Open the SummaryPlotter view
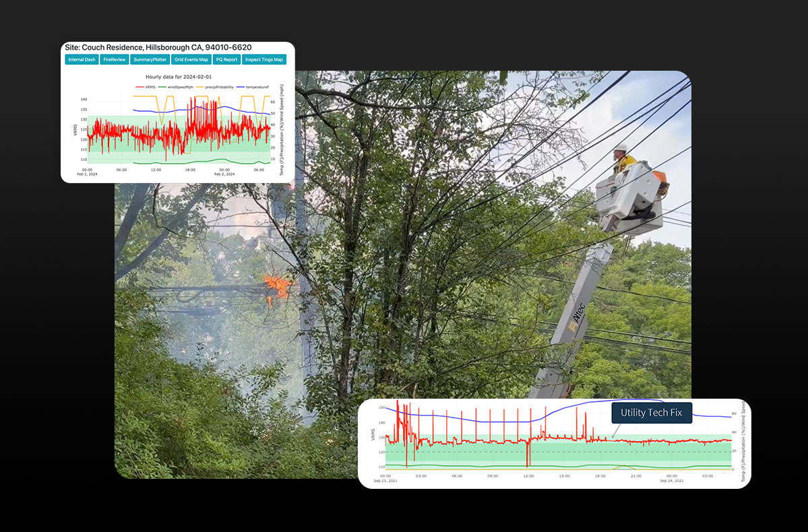This screenshot has height=532, width=808. point(150,60)
